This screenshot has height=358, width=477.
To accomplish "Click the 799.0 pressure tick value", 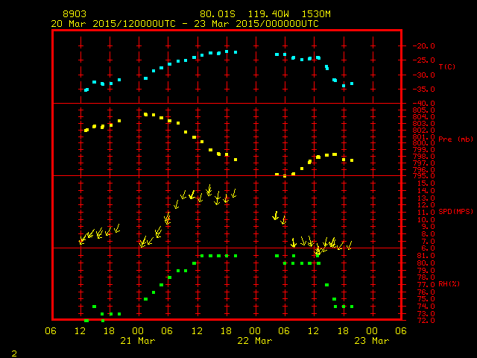I will point(424,149).
